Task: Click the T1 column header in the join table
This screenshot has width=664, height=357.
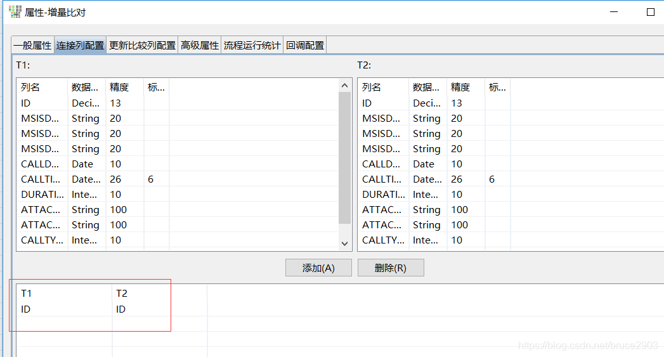Action: 65,293
